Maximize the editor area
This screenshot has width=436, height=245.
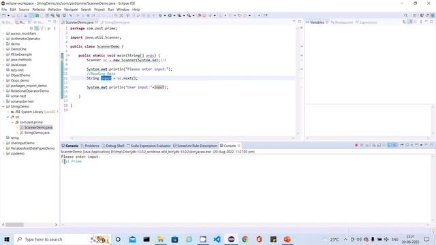[299, 22]
